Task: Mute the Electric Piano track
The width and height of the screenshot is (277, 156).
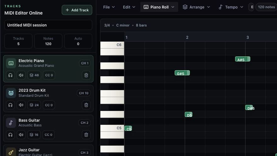Action: click(x=21, y=75)
